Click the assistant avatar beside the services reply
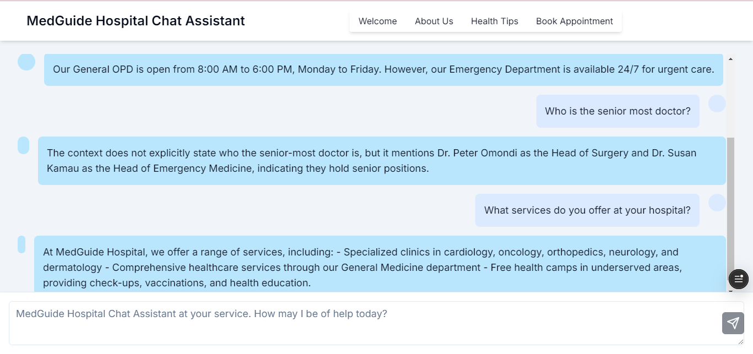753x354 pixels. tap(23, 244)
